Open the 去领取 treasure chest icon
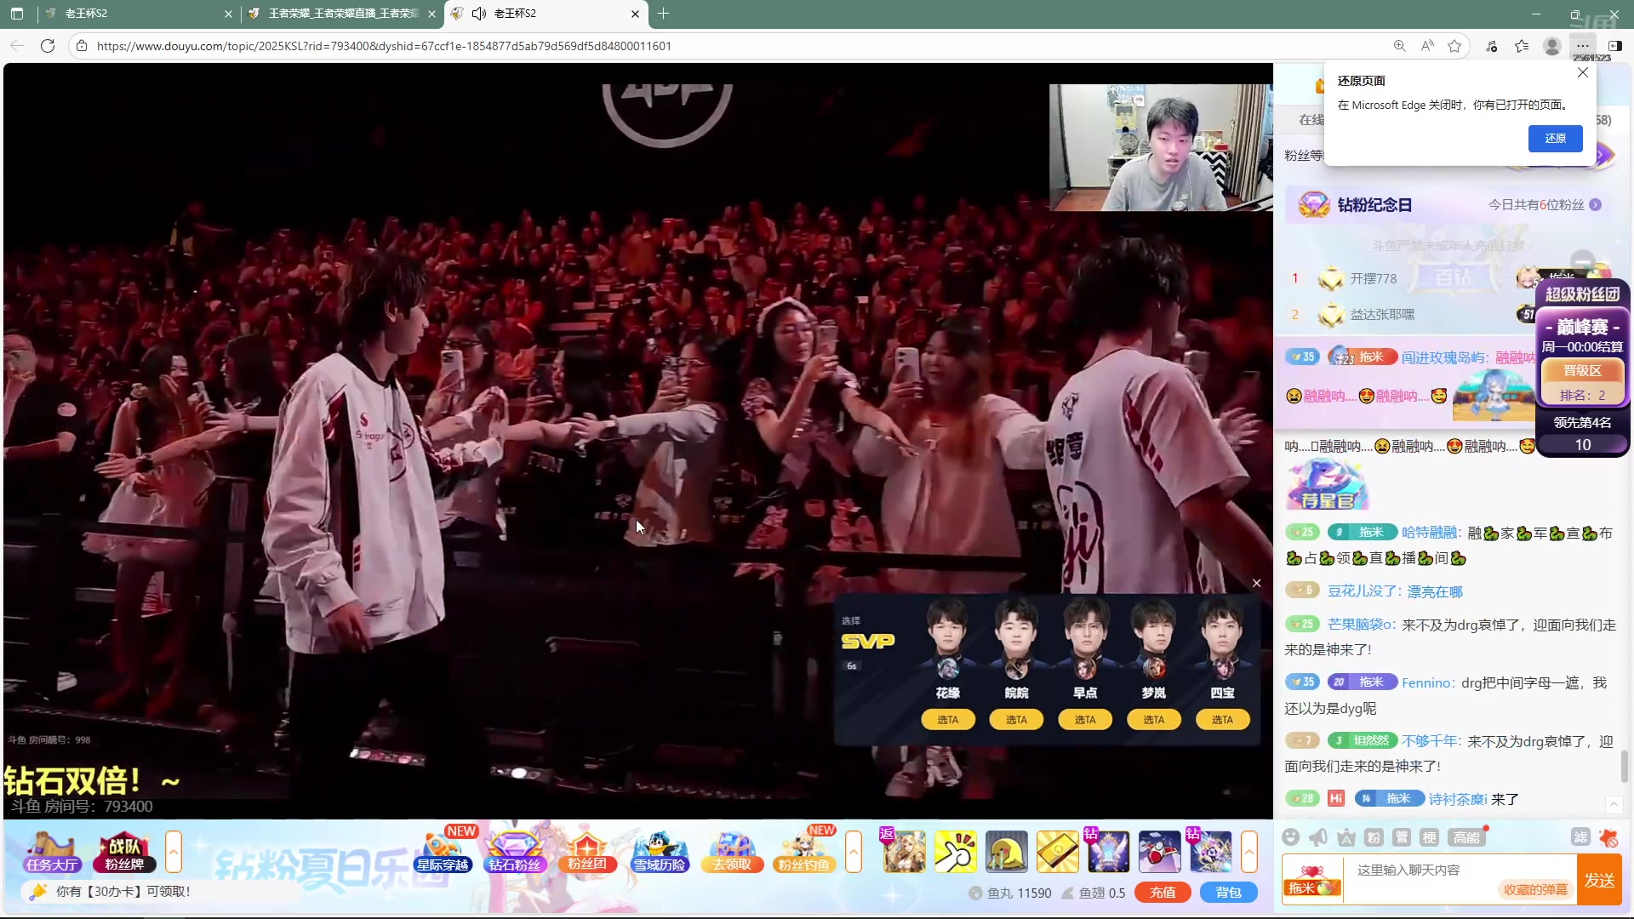The height and width of the screenshot is (919, 1634). point(732,852)
